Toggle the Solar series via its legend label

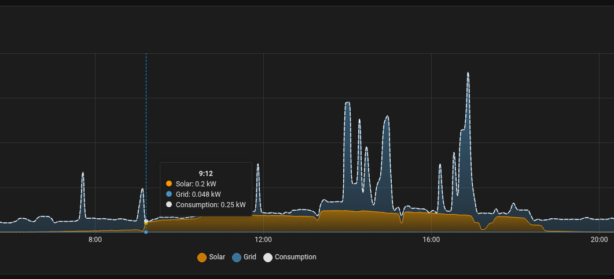(x=217, y=257)
